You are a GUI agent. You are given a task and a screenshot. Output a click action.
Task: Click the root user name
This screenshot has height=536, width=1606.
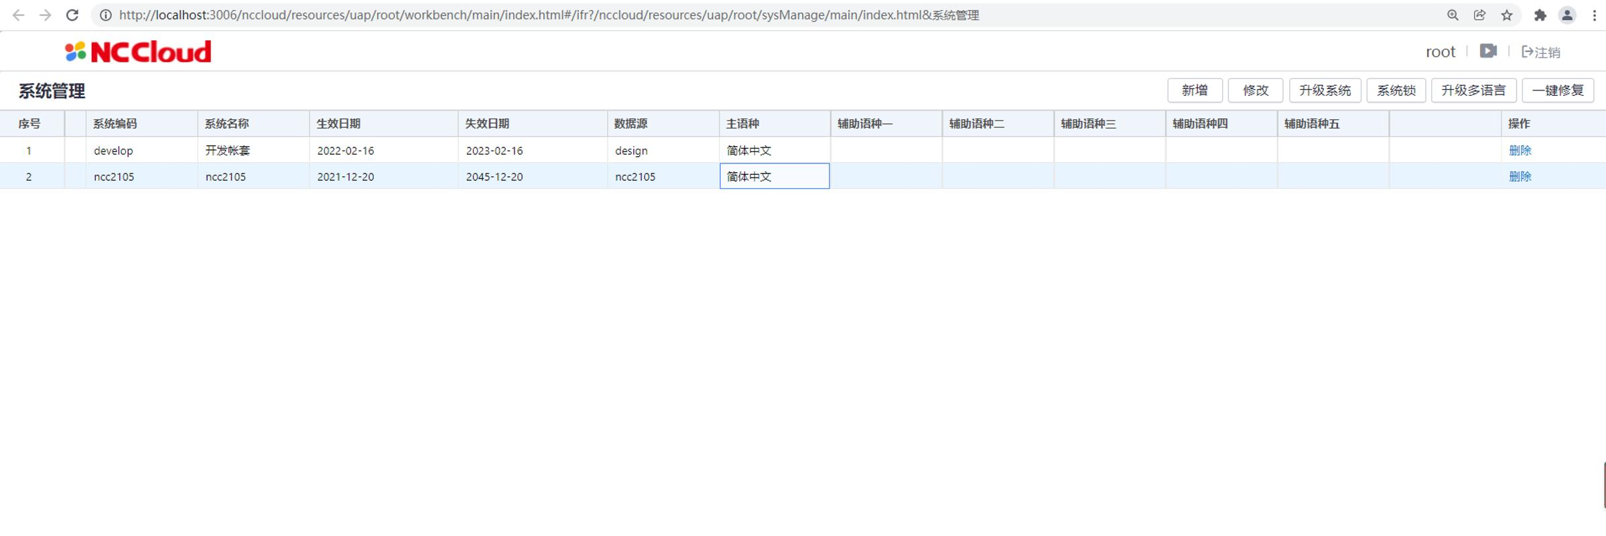[x=1441, y=52]
